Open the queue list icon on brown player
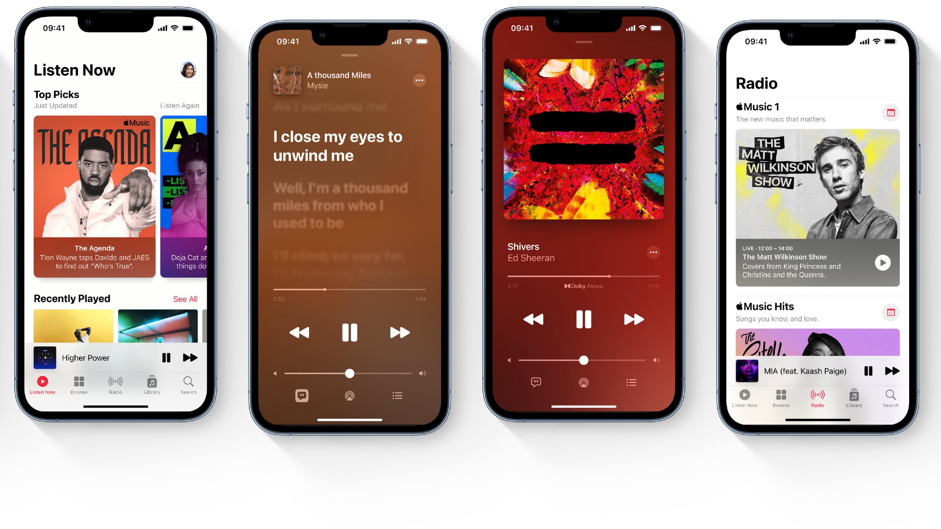This screenshot has height=529, width=941. pyautogui.click(x=397, y=395)
